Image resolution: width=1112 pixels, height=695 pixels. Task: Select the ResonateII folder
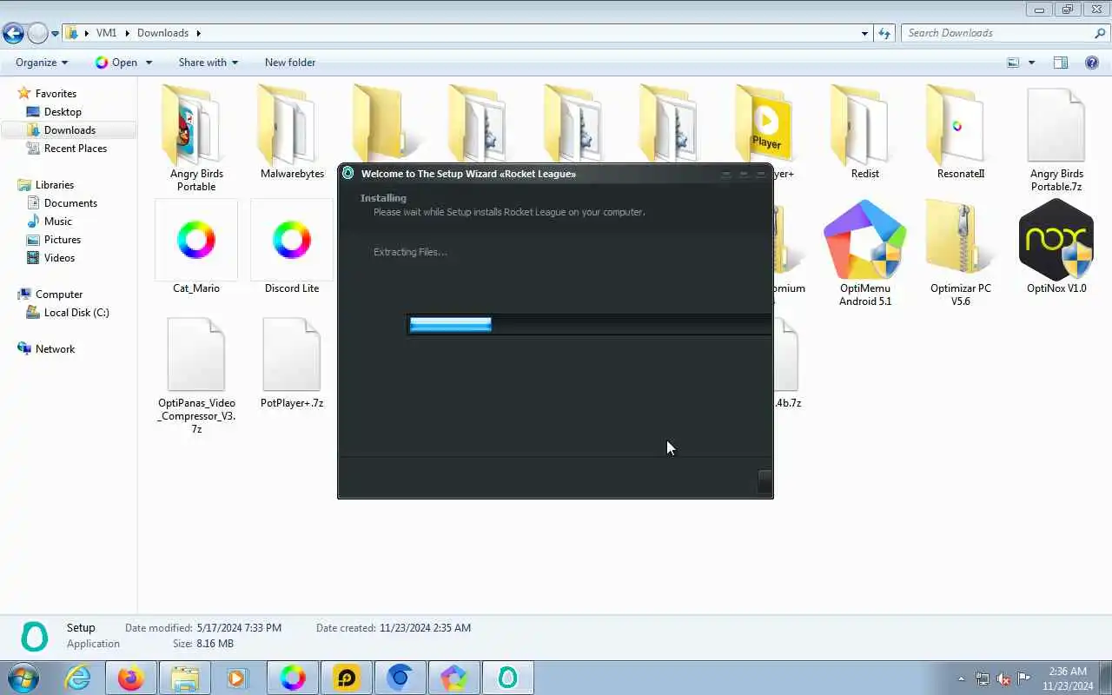(x=961, y=131)
